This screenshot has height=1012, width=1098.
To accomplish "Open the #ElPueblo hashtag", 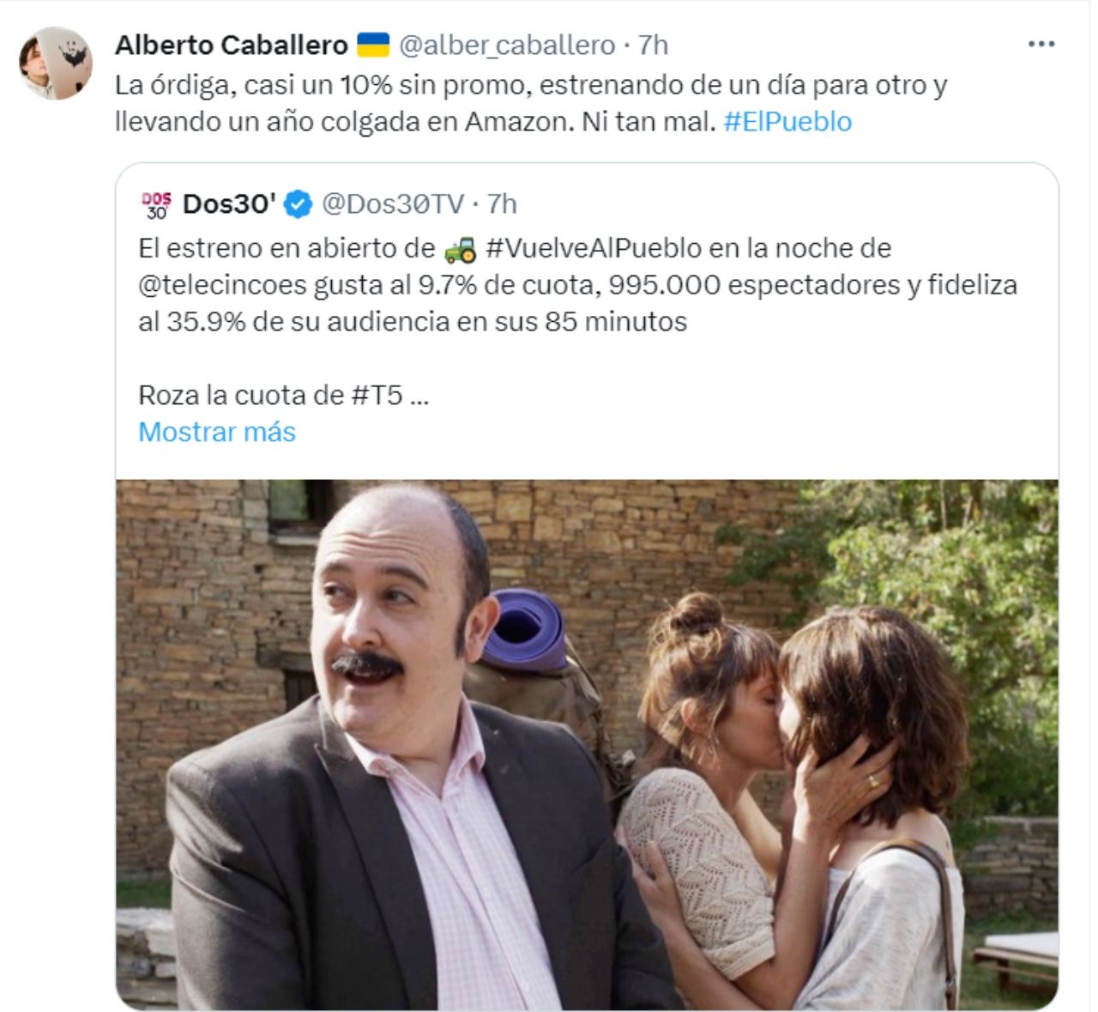I will point(787,121).
